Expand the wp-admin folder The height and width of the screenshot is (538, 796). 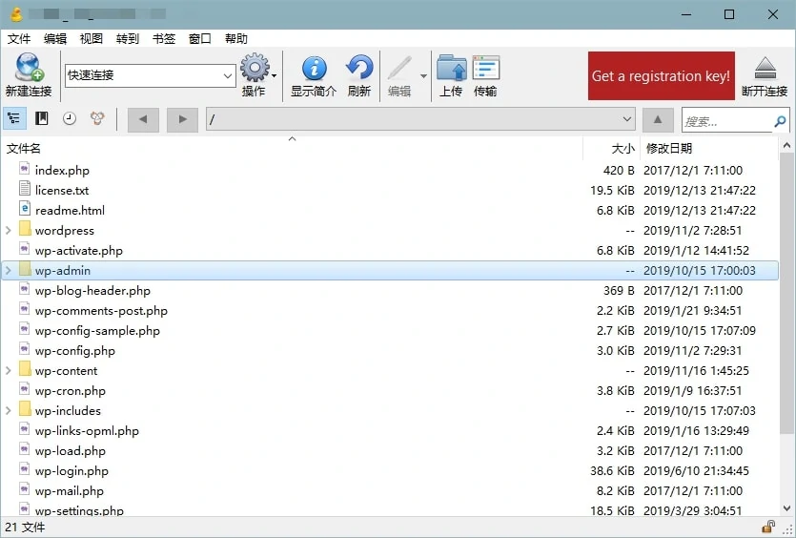click(x=9, y=271)
